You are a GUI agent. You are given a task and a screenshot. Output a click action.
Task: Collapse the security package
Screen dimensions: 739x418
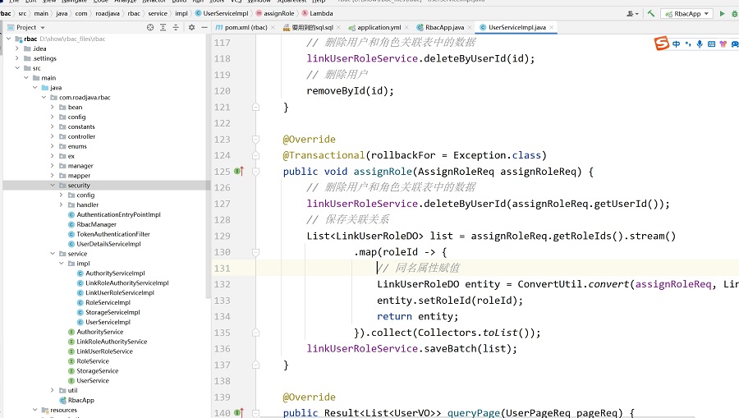click(x=53, y=186)
